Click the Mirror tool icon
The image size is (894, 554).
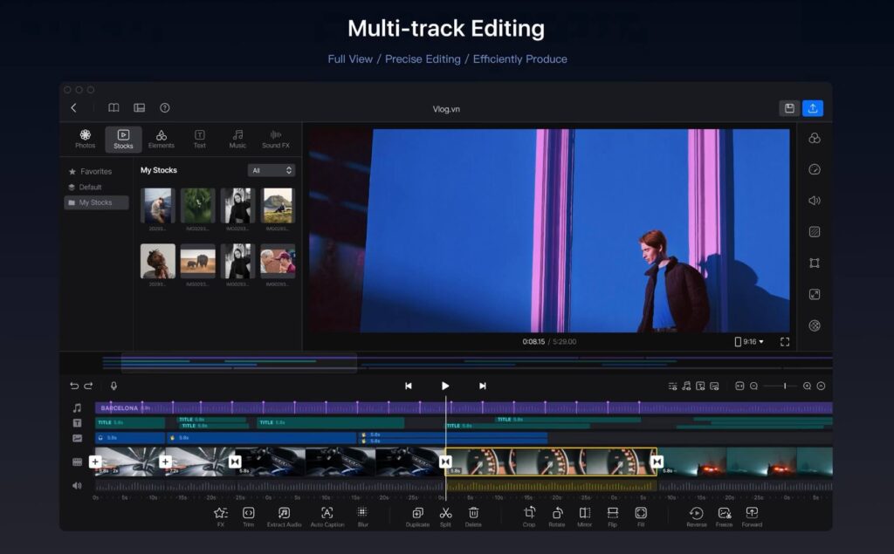point(585,513)
